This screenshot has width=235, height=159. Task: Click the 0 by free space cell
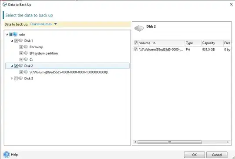(227, 50)
